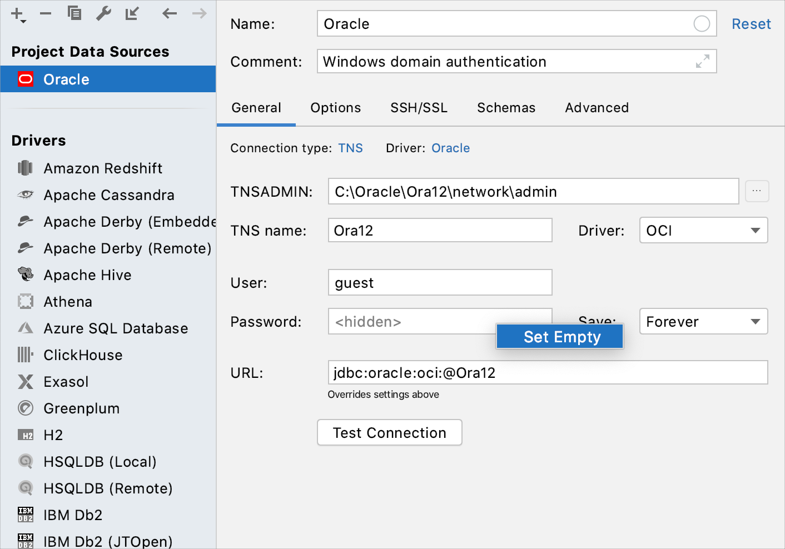
Task: Click the HSQLDB (Local) icon
Action: (25, 461)
